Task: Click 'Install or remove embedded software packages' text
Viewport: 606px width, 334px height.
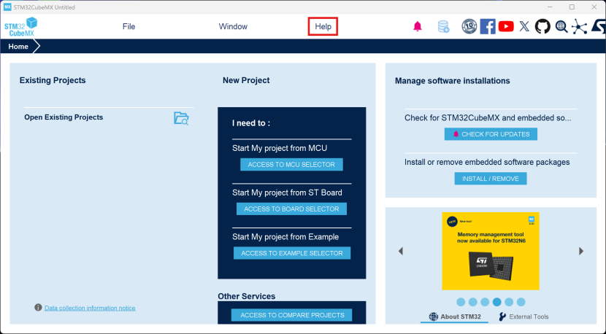Action: point(487,162)
